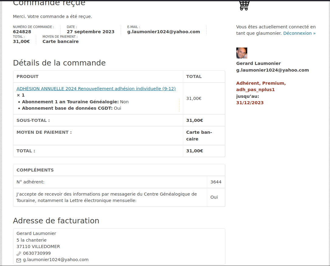Open the ADHÉSION ANNUELLE 2024 product link
The image size is (330, 266).
[x=96, y=89]
